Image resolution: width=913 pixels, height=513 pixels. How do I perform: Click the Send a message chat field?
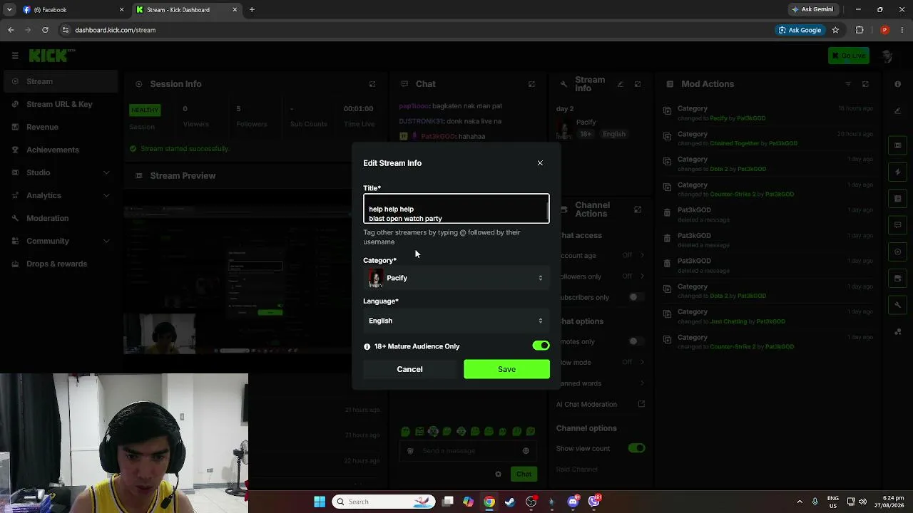coord(469,451)
